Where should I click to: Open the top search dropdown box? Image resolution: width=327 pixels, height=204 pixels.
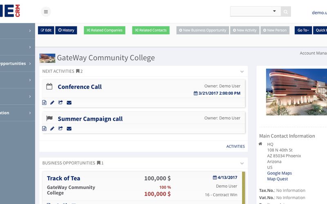[255, 11]
